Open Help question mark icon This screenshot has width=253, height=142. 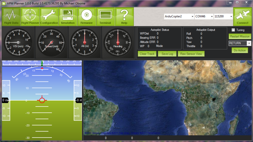tap(124, 16)
